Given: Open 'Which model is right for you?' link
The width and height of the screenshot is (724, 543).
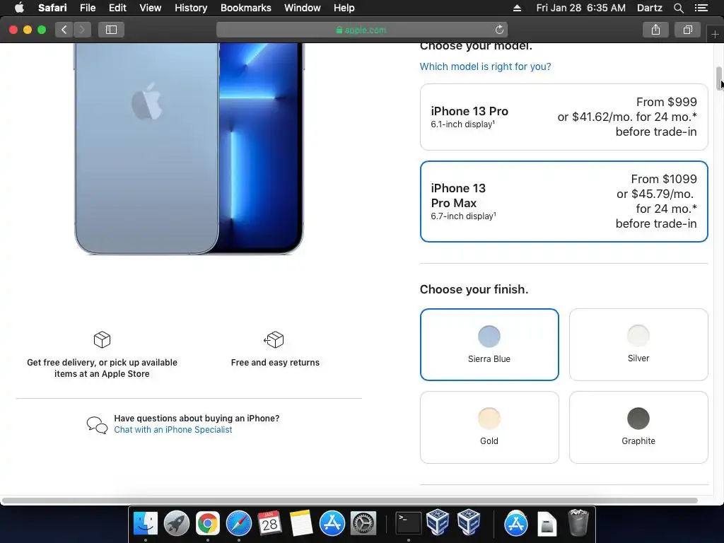Looking at the screenshot, I should [x=485, y=66].
